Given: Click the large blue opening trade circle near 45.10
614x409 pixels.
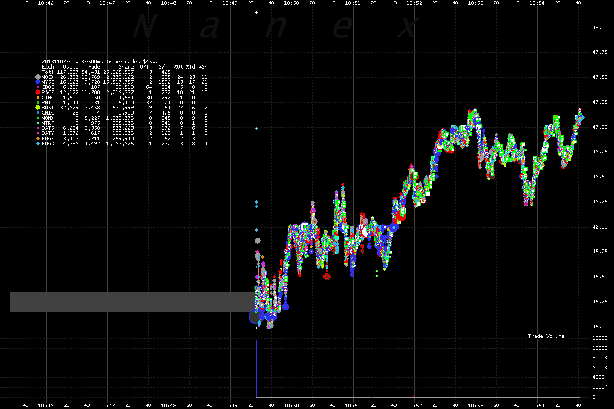Looking at the screenshot, I should click(x=256, y=316).
